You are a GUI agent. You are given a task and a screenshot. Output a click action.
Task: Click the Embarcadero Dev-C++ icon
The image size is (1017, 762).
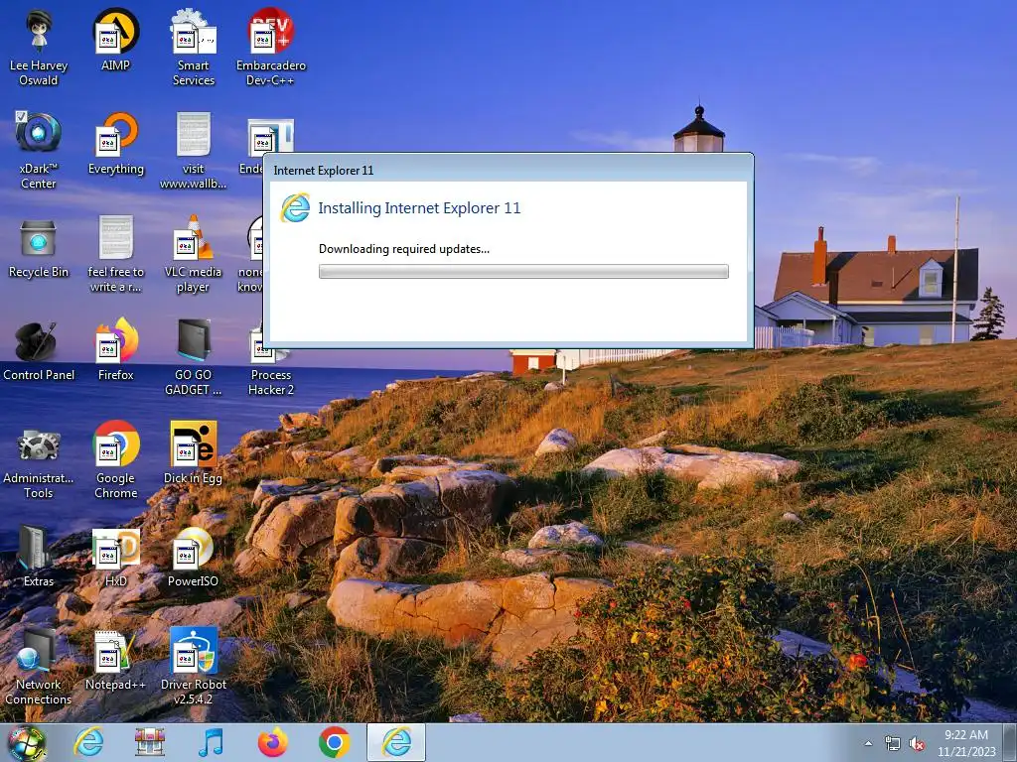click(270, 48)
